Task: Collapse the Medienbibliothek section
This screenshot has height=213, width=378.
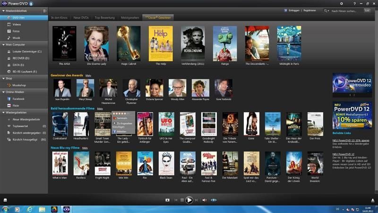Action: (x=3, y=10)
